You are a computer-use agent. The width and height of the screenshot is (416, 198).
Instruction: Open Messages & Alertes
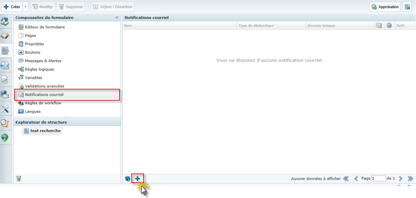(40, 61)
